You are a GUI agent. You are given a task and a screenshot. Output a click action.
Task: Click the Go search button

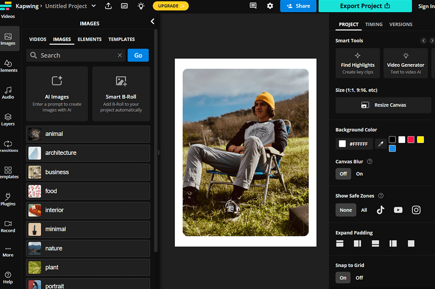point(138,55)
